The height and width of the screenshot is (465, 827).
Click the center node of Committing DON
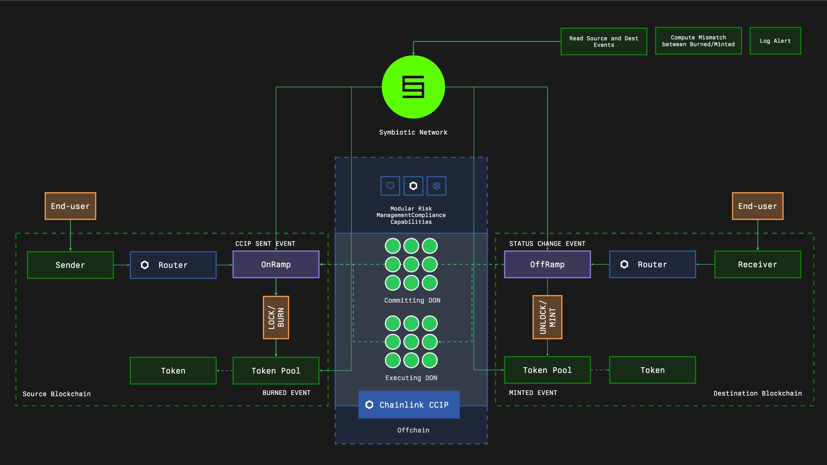pos(411,264)
